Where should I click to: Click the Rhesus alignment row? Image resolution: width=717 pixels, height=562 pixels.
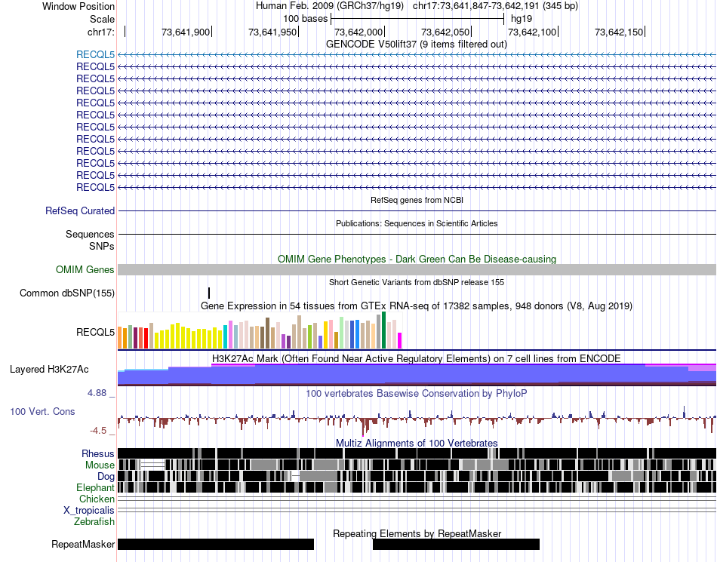417,453
